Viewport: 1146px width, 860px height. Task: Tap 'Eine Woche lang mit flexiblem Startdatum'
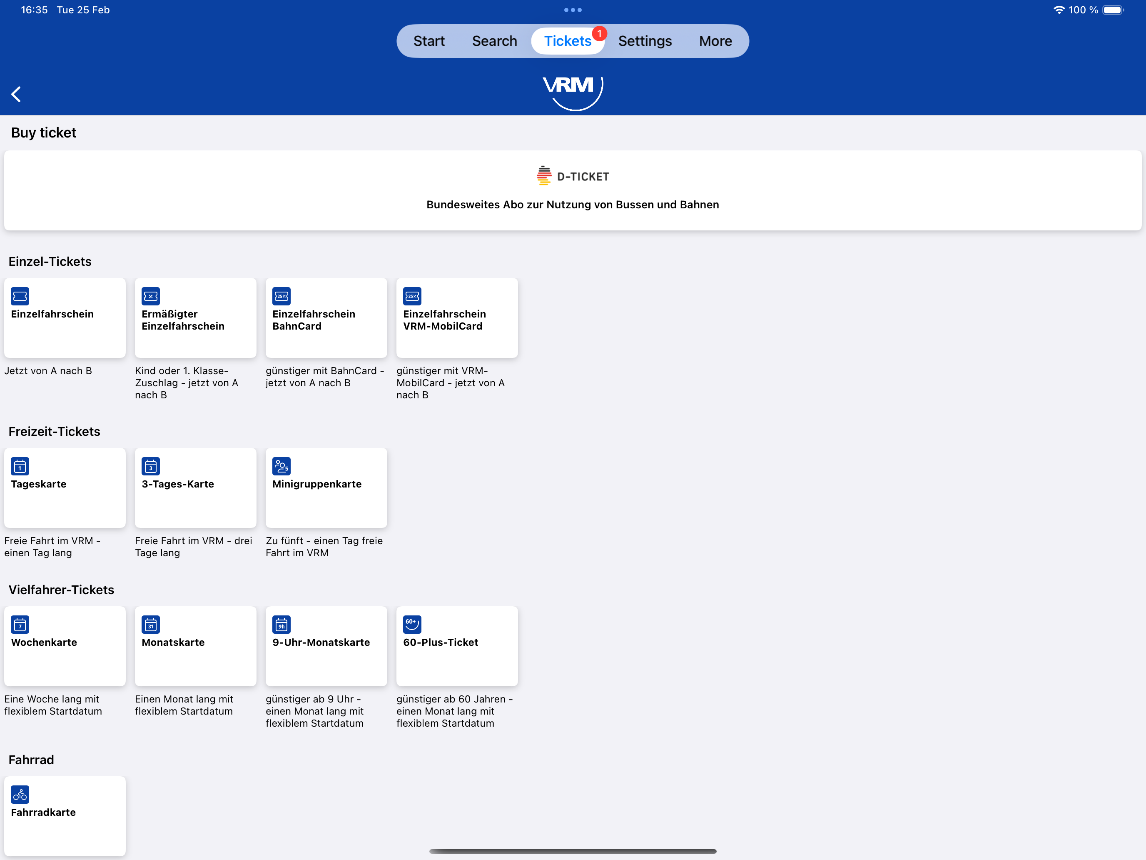pos(53,705)
